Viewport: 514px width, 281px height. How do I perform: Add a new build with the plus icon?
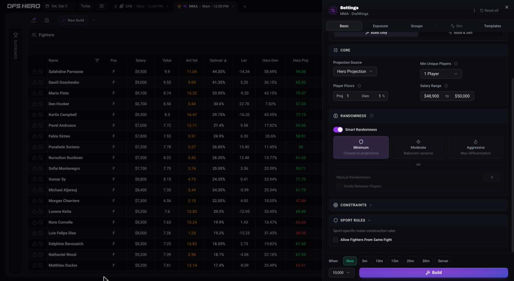click(94, 20)
